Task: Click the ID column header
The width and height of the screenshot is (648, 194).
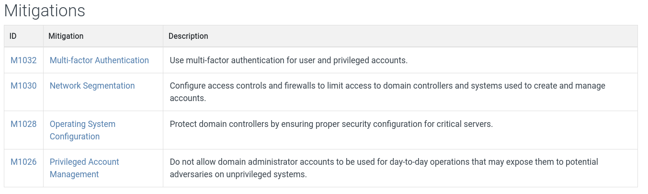Action: click(x=13, y=36)
